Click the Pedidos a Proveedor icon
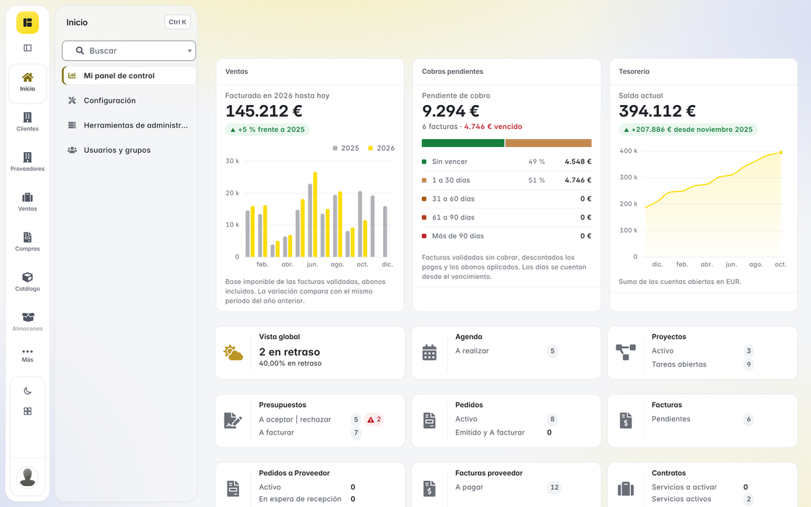 (x=233, y=488)
